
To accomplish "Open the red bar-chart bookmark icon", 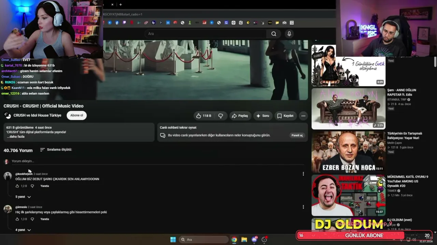I will coord(205,23).
